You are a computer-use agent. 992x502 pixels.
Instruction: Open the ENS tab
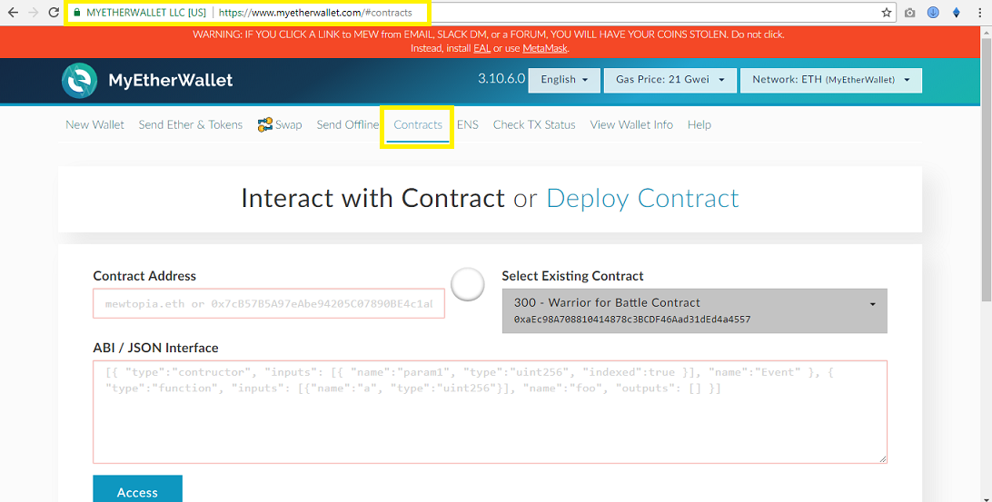pos(468,124)
